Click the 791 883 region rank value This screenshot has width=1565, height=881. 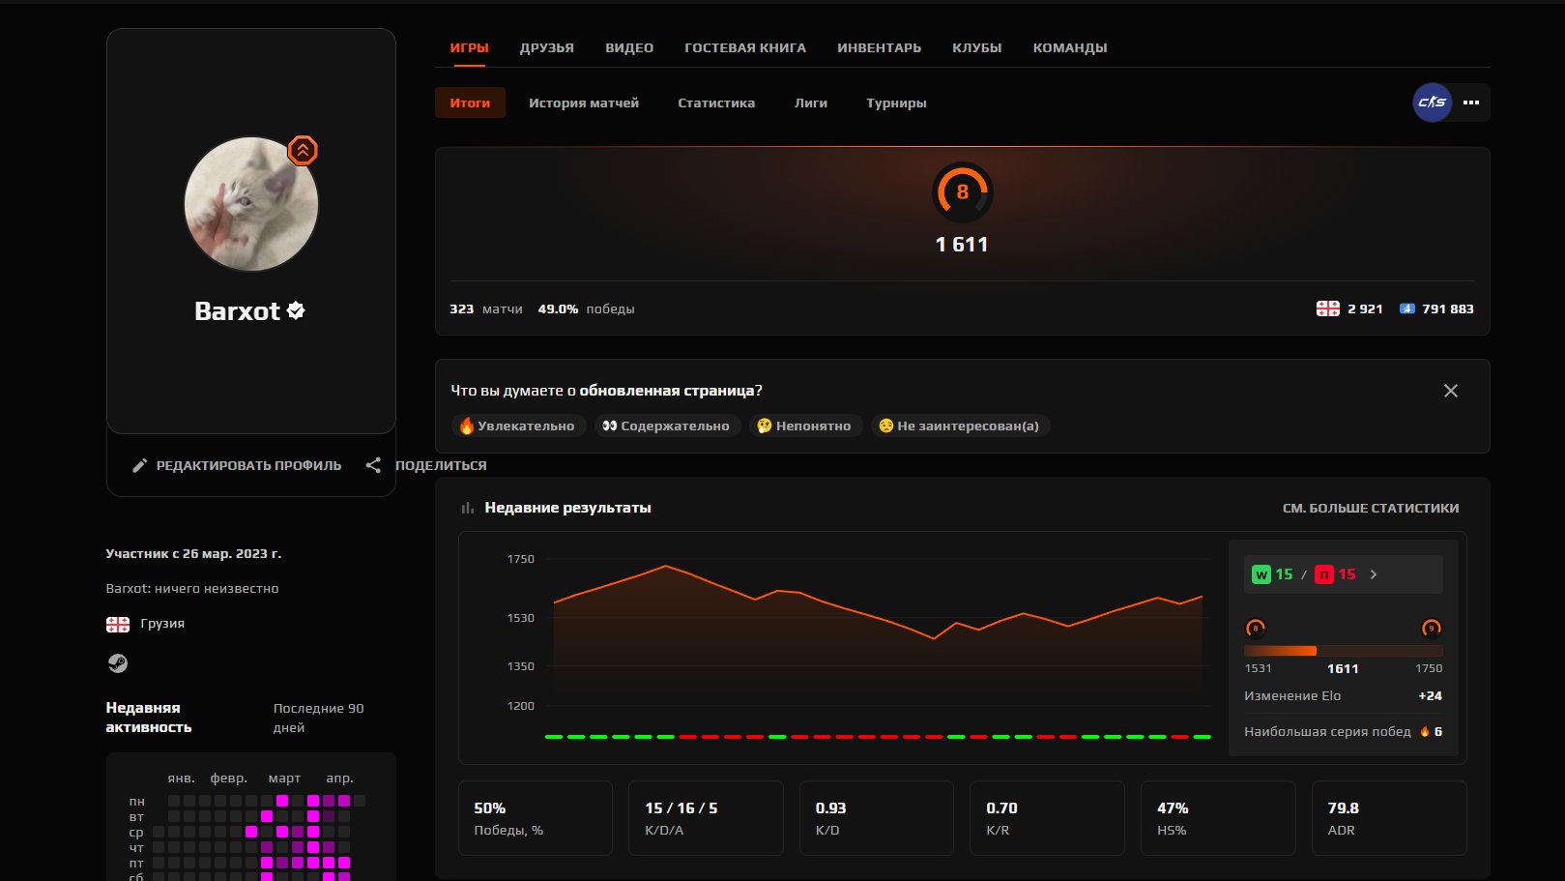point(1448,309)
